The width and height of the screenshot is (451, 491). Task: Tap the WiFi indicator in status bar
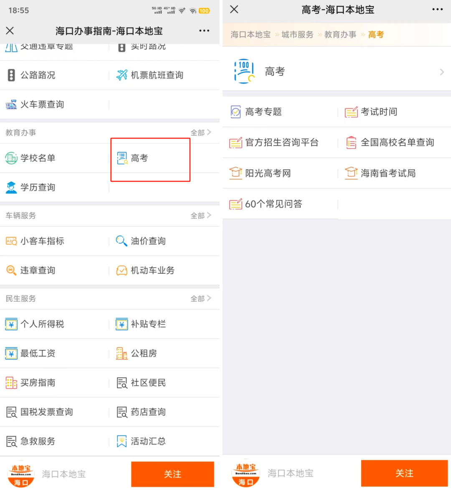tap(193, 10)
